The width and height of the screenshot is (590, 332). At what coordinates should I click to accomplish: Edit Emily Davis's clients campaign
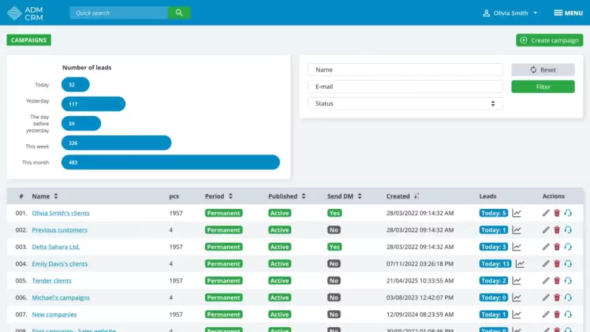pyautogui.click(x=545, y=264)
